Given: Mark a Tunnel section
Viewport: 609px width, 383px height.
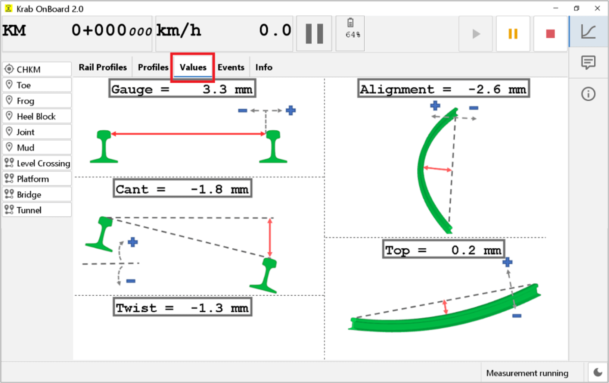Looking at the screenshot, I should click(37, 210).
